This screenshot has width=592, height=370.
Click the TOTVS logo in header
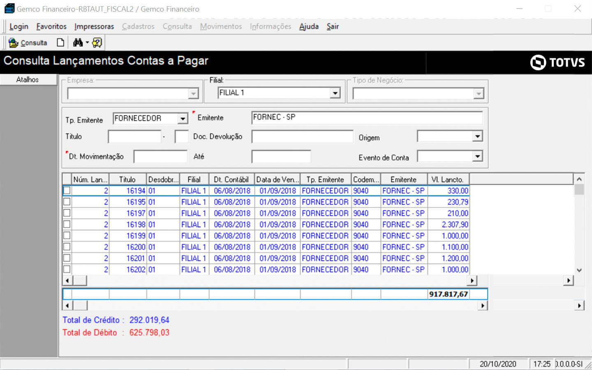(x=557, y=62)
